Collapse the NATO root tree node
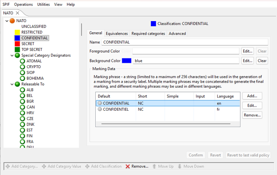Viewport: 277px width, 175px height. [7, 21]
